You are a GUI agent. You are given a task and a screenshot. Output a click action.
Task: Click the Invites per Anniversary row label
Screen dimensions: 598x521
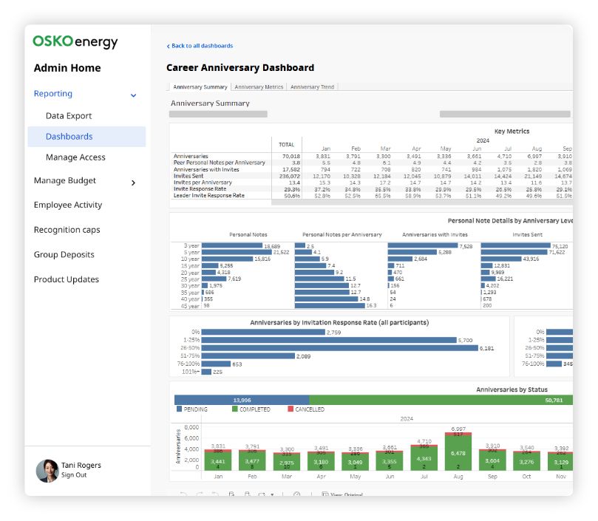click(x=203, y=183)
